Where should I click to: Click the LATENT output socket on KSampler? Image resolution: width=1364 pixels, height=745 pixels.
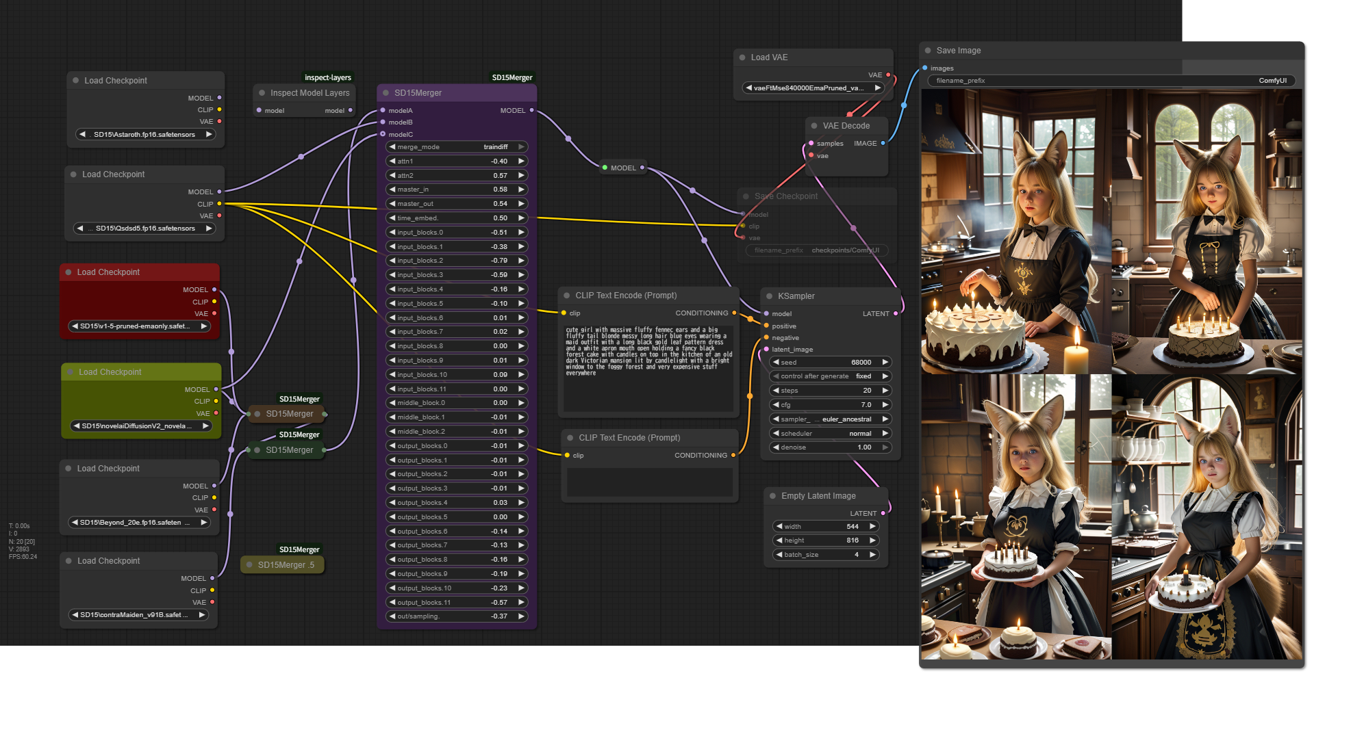click(895, 313)
